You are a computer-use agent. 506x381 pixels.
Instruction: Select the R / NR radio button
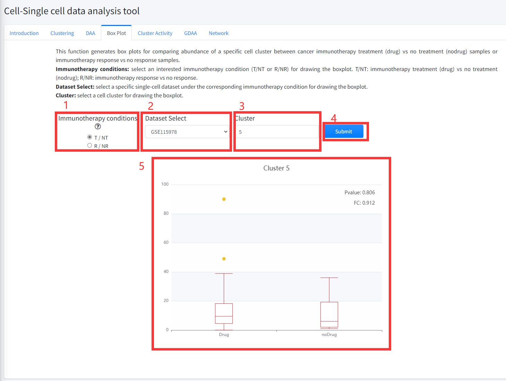point(90,145)
